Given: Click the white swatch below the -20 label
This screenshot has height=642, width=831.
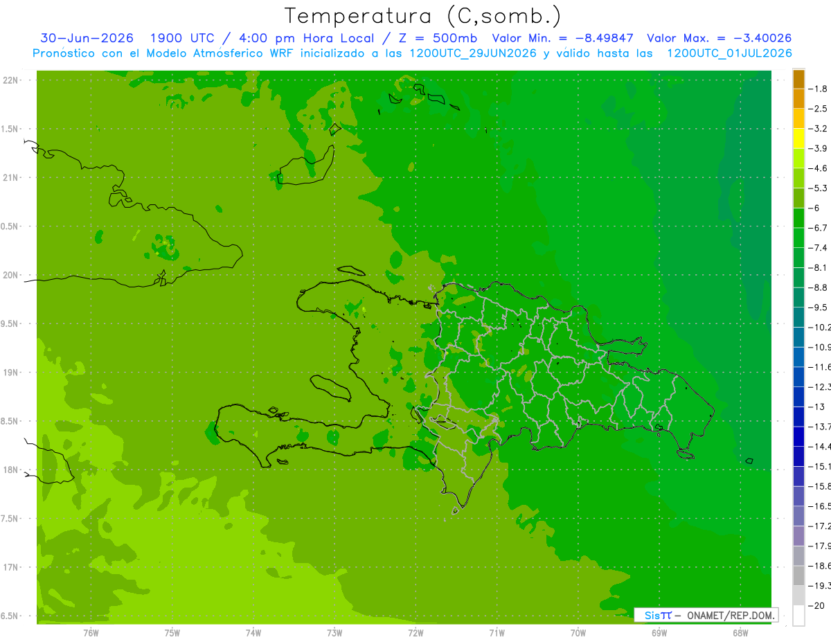Looking at the screenshot, I should (798, 616).
